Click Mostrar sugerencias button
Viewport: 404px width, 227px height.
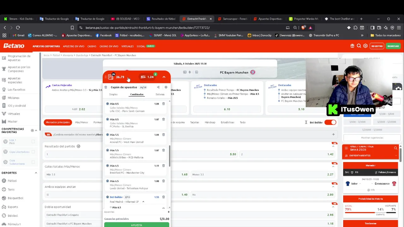pos(372,138)
